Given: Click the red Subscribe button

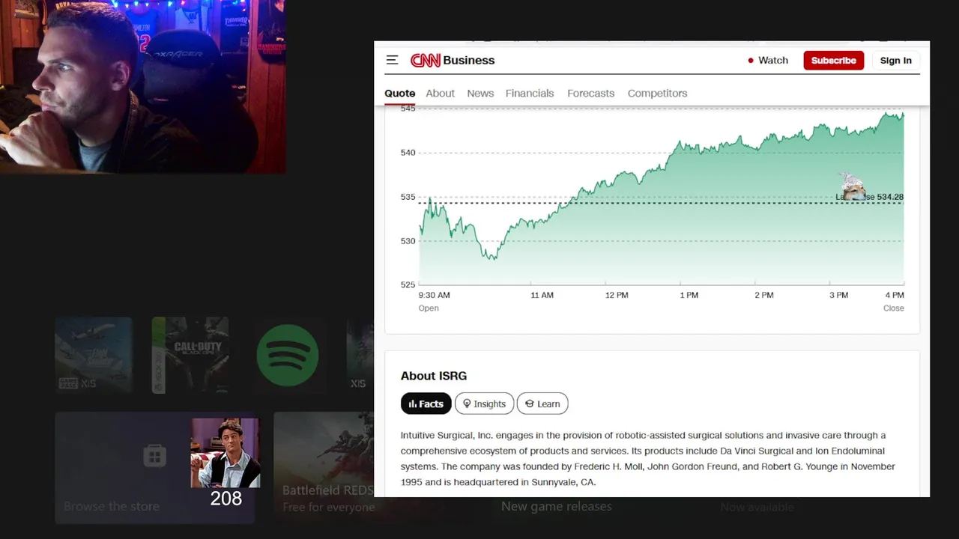Looking at the screenshot, I should tap(834, 61).
